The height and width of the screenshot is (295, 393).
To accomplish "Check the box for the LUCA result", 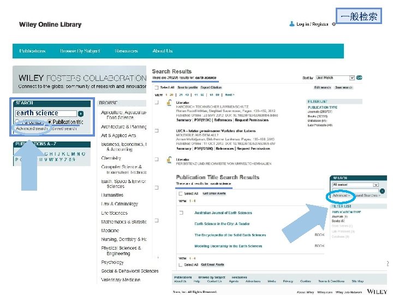I will pos(157,131).
